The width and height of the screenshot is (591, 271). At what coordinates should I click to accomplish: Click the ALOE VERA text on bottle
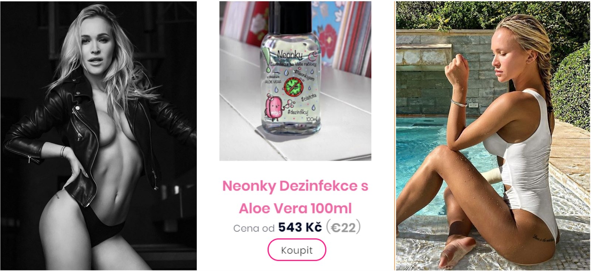pos(272,82)
